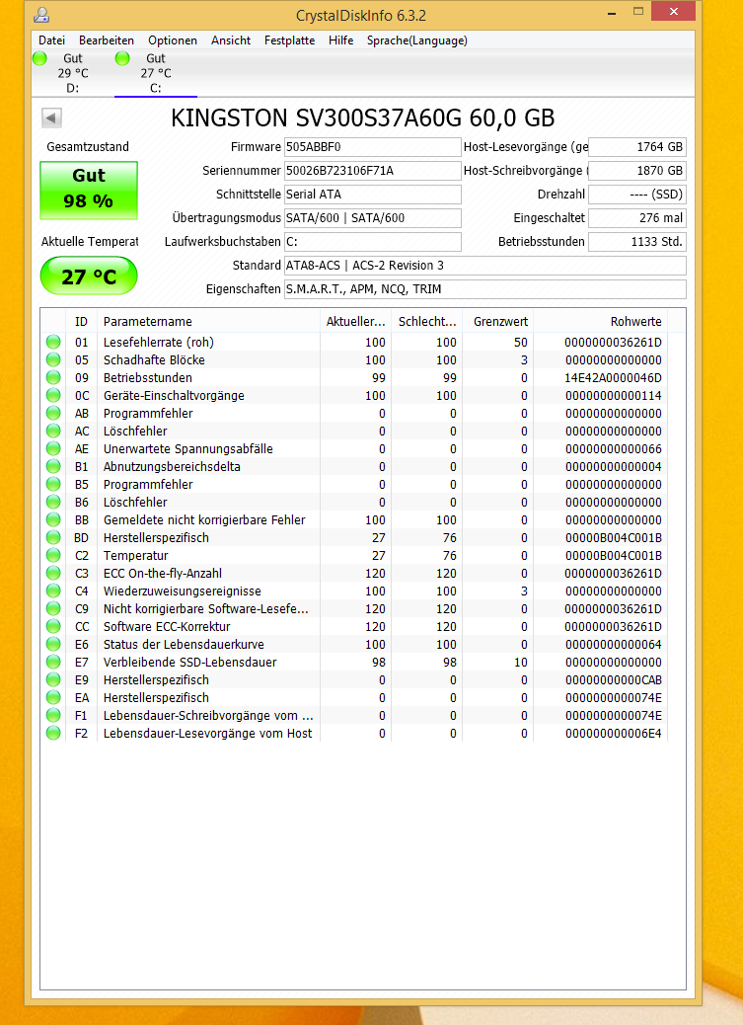This screenshot has width=743, height=1025.
Task: Select drive C: at 27 °C
Action: (x=156, y=73)
